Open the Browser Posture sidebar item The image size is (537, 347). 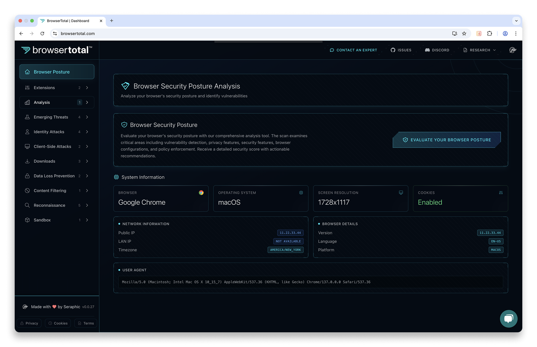[x=57, y=72]
